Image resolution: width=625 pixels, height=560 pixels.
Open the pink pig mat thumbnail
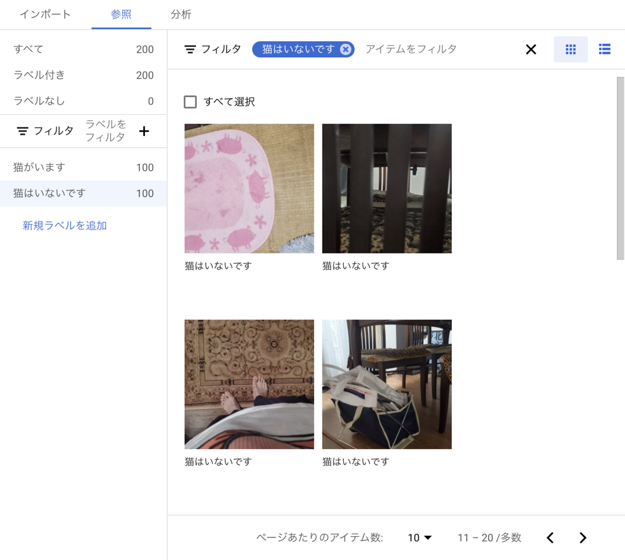tap(249, 188)
